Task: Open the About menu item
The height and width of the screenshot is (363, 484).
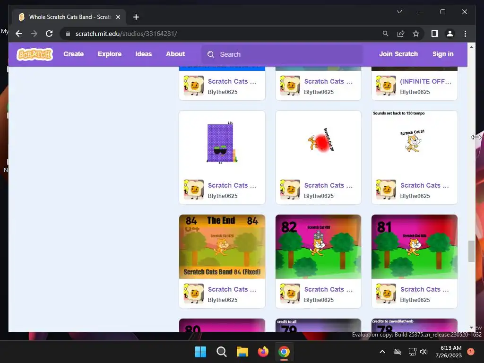Action: point(175,54)
